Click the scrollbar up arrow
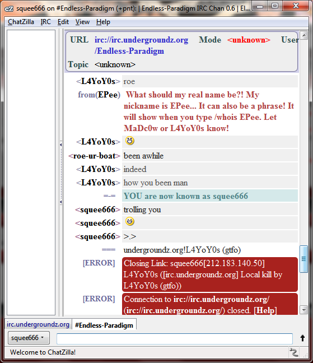 tap(303, 35)
